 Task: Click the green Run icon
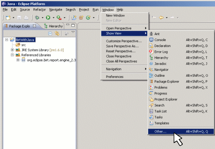coord(48,18)
